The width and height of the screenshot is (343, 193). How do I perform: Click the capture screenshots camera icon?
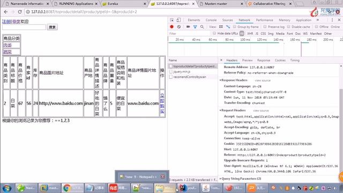coord(188,27)
